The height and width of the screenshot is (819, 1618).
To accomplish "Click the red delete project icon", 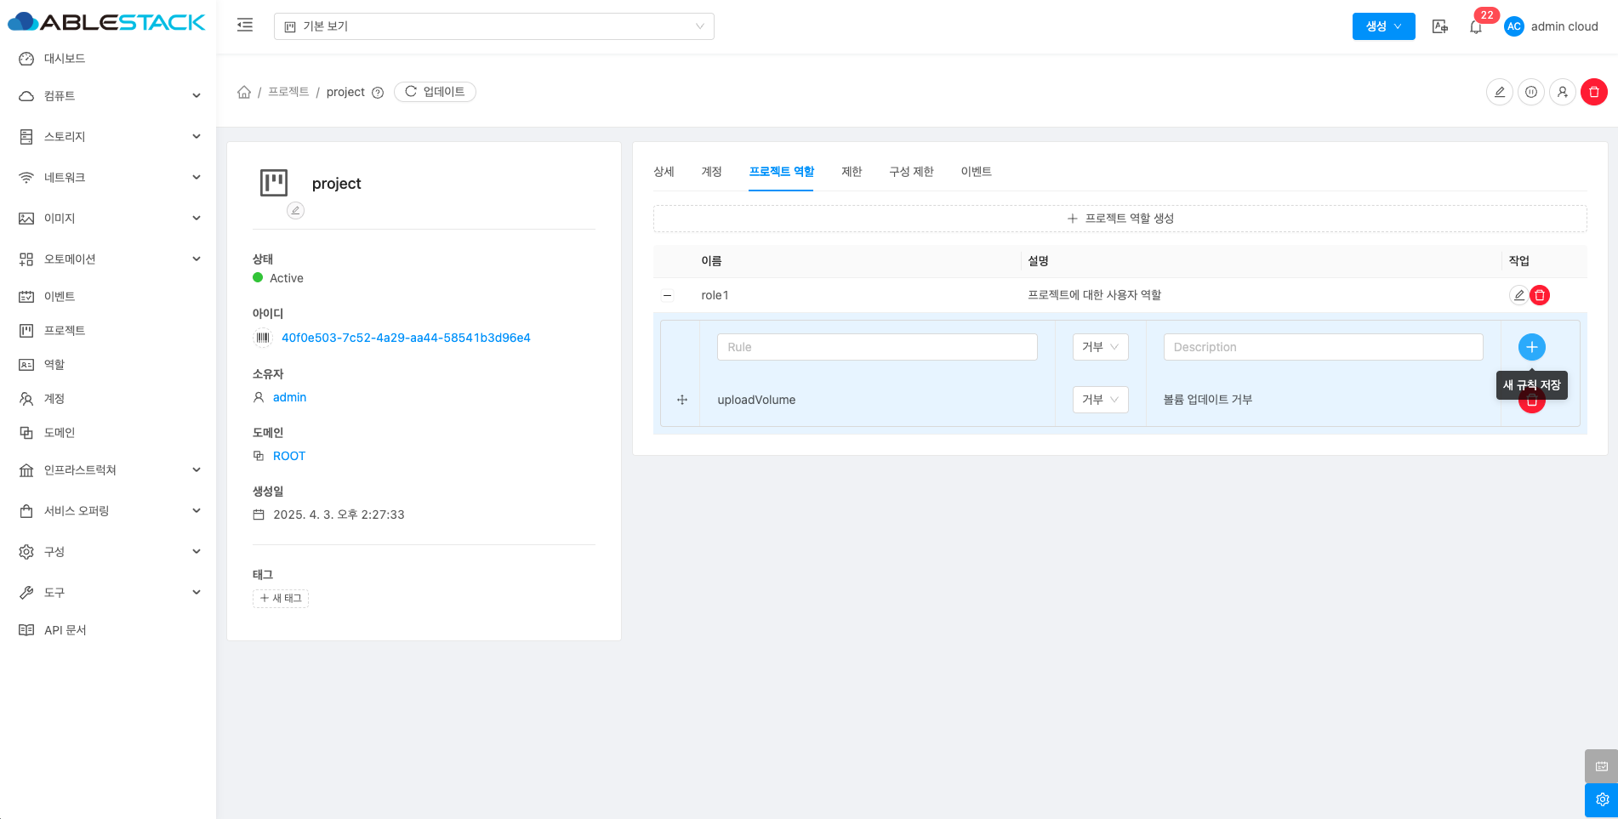I will pos(1593,92).
